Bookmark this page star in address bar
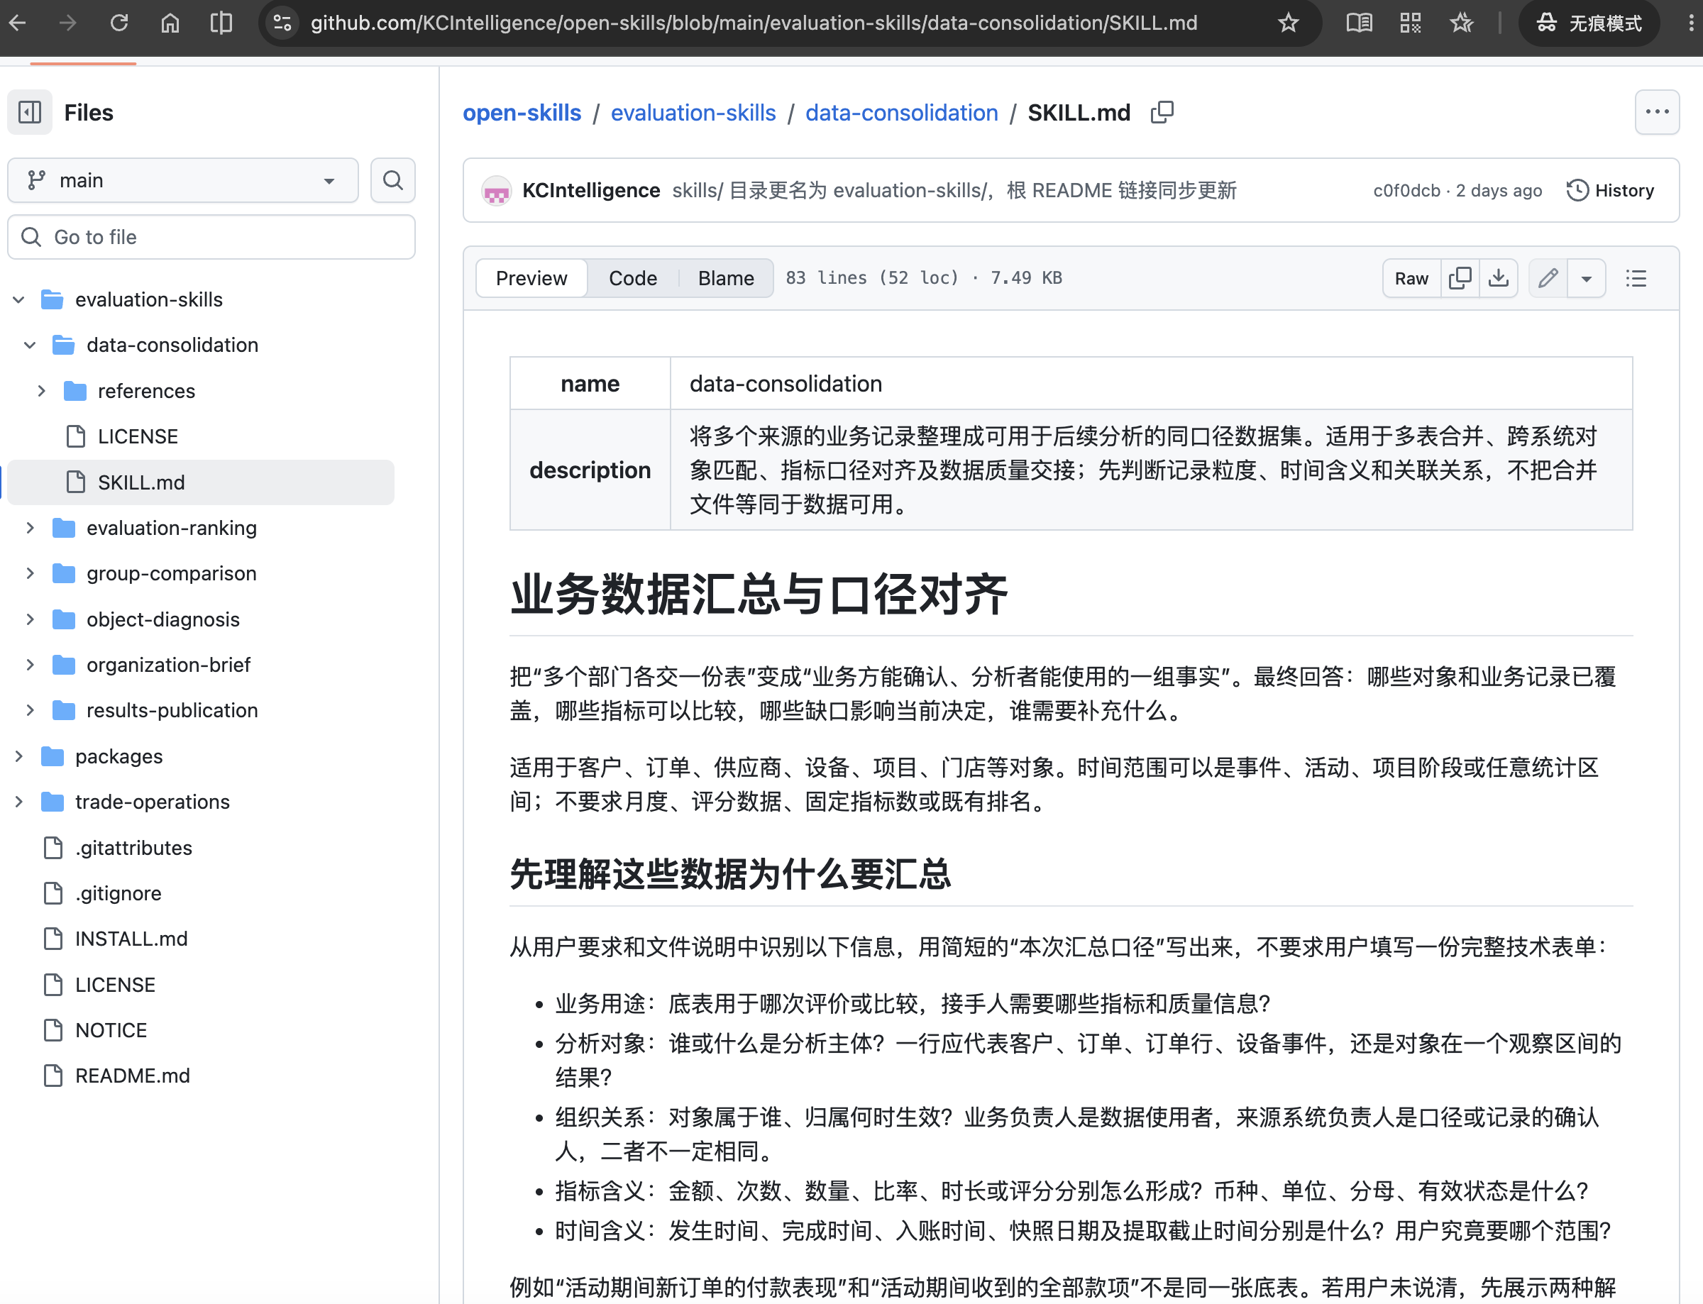Image resolution: width=1703 pixels, height=1304 pixels. pyautogui.click(x=1289, y=23)
